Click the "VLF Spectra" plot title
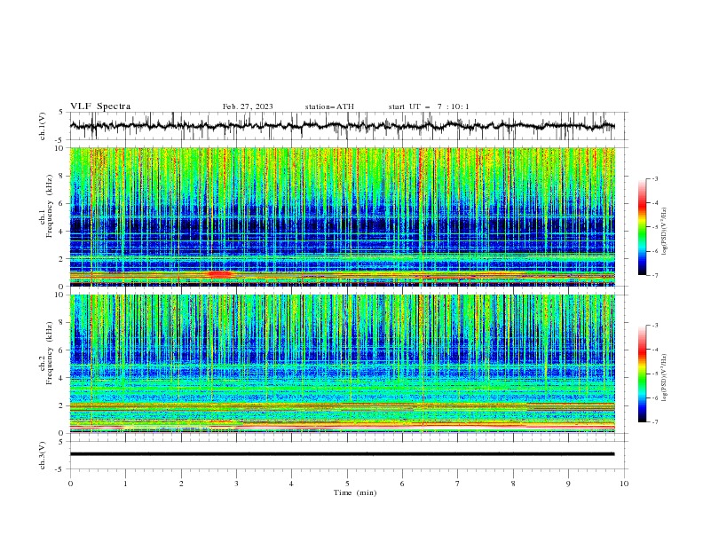 [100, 106]
